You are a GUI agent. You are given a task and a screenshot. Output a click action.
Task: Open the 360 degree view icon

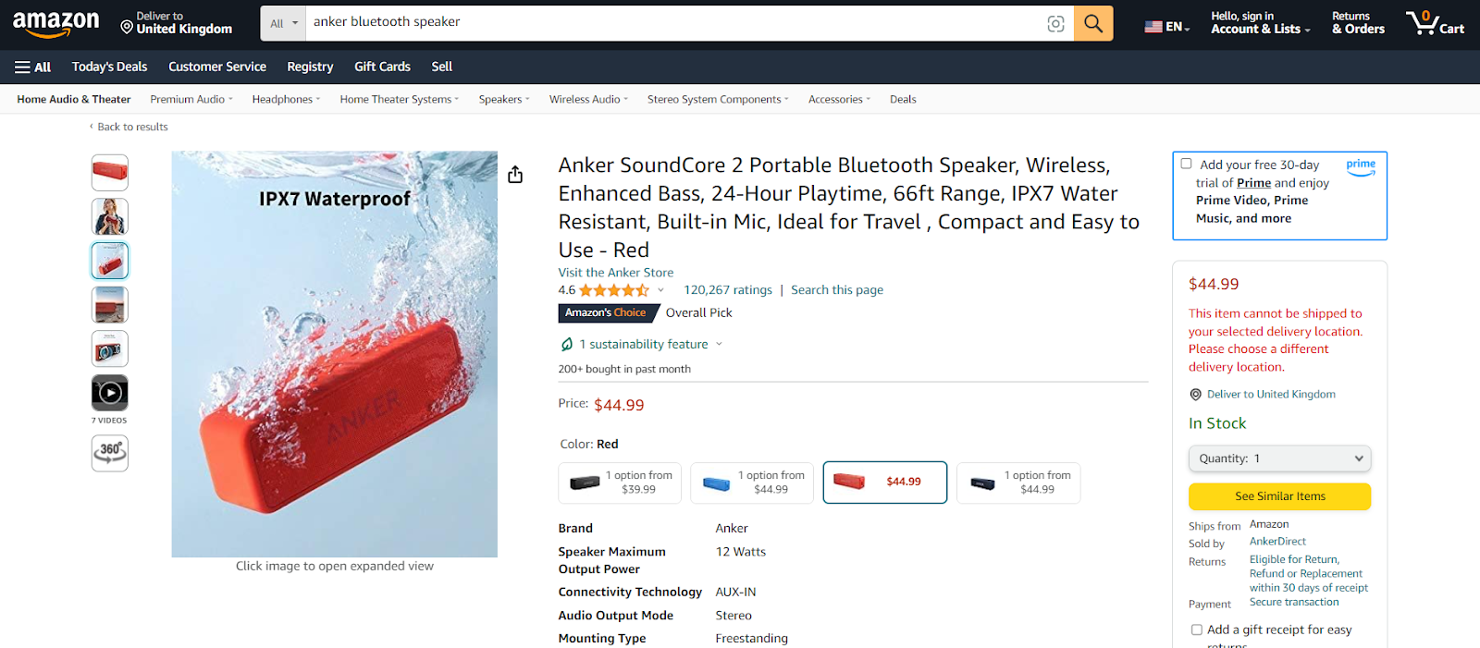[x=110, y=453]
